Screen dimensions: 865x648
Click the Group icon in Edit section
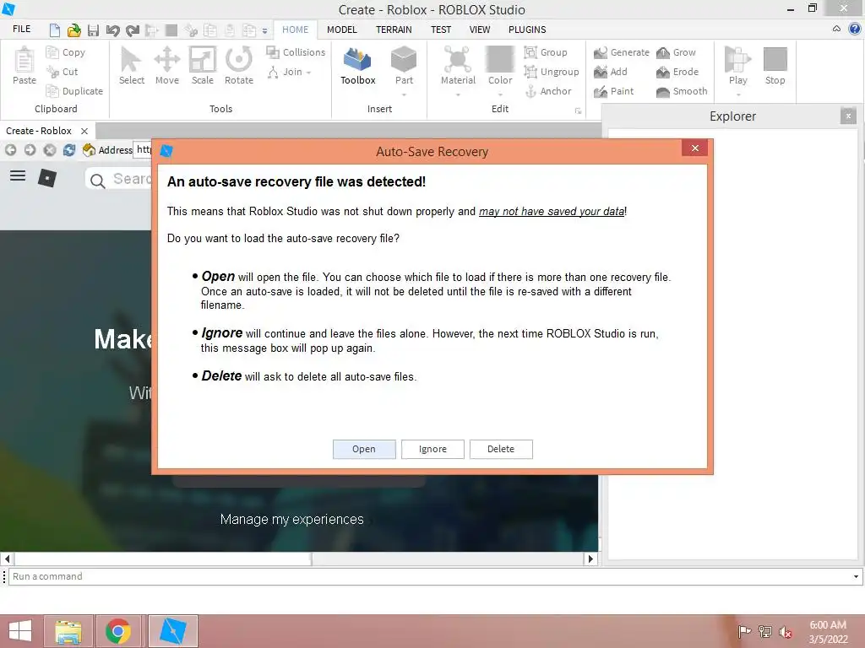530,52
